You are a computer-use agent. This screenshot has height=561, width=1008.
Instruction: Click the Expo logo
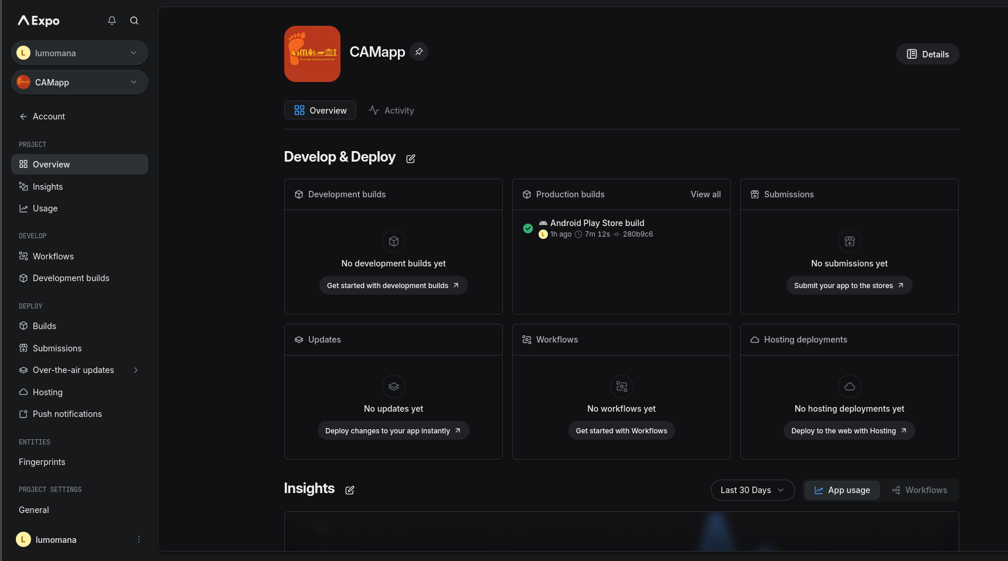[x=39, y=20]
